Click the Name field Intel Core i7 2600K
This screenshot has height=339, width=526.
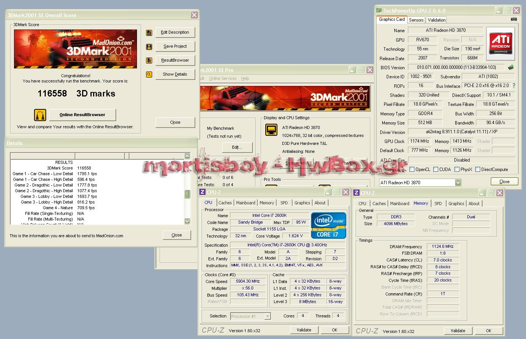tap(269, 216)
